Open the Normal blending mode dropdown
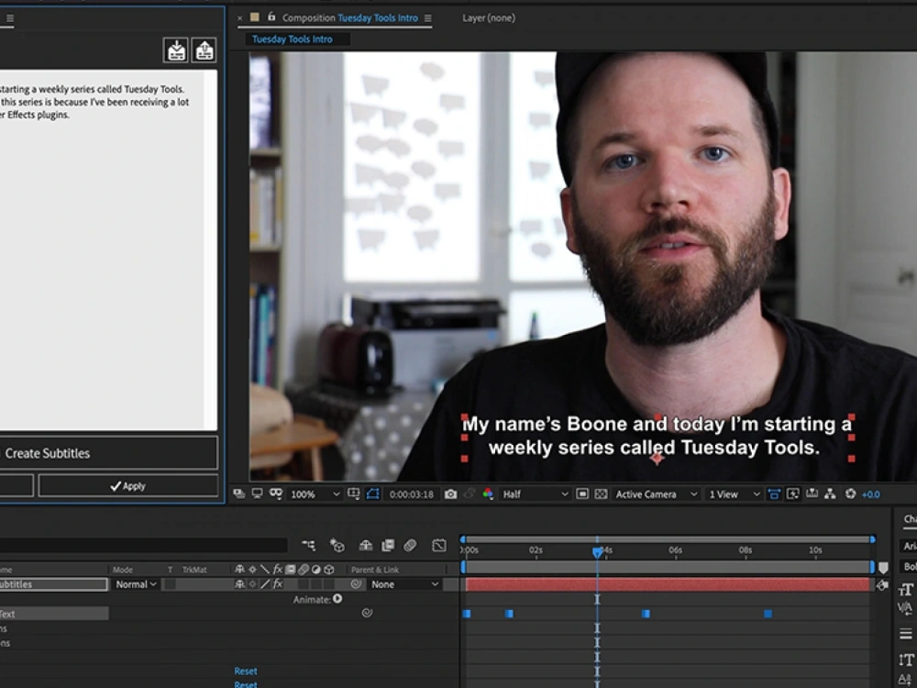The height and width of the screenshot is (688, 917). point(136,583)
